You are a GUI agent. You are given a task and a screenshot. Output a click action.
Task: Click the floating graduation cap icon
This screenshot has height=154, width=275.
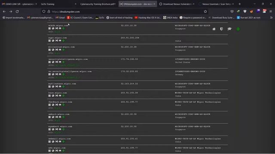pyautogui.click(x=229, y=29)
